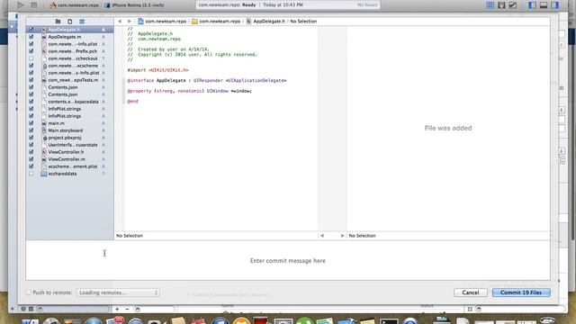The height and width of the screenshot is (324, 576).
Task: Click the @end line in code
Action: (x=132, y=102)
